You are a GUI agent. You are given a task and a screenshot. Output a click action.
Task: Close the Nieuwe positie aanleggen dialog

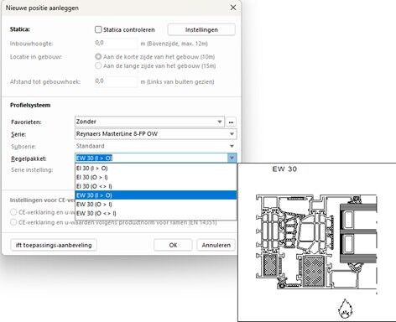click(233, 8)
